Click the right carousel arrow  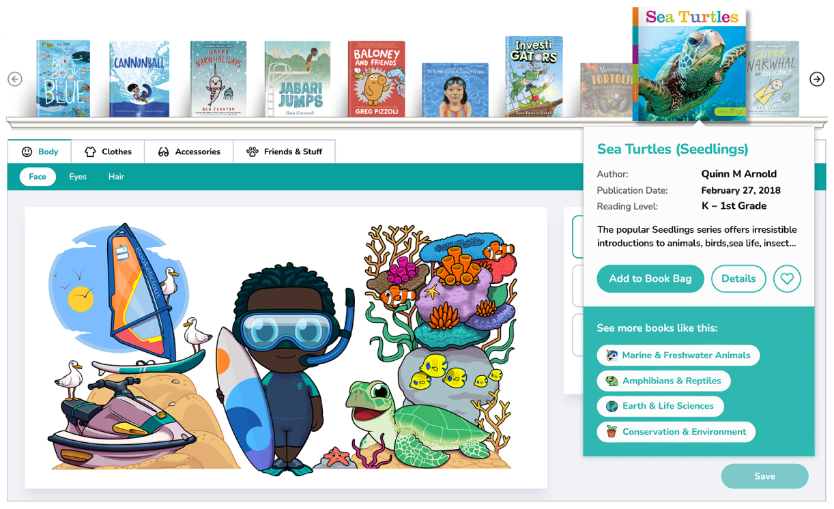[817, 79]
